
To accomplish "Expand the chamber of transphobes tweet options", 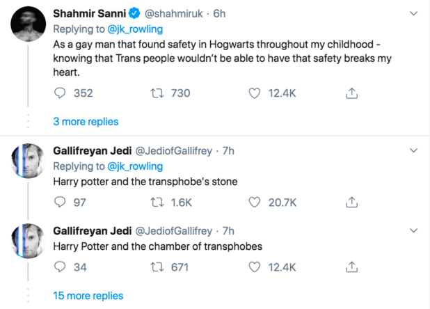I will (414, 231).
